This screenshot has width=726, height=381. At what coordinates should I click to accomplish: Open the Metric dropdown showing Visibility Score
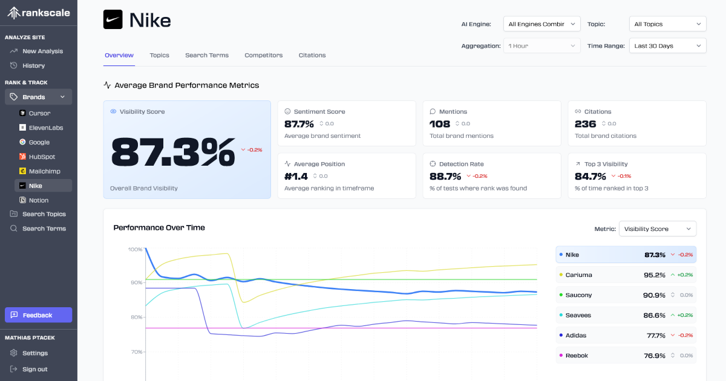pos(658,229)
